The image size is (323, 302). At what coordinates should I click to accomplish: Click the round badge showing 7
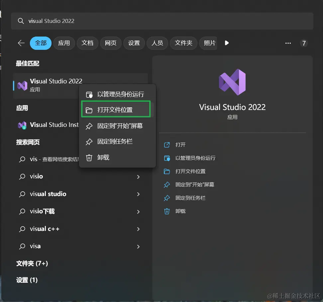pos(304,43)
